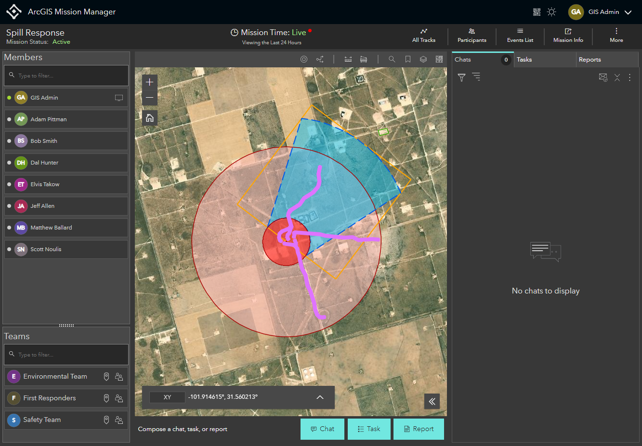642x446 pixels.
Task: Collapse the right panel with double chevron
Action: tap(432, 401)
